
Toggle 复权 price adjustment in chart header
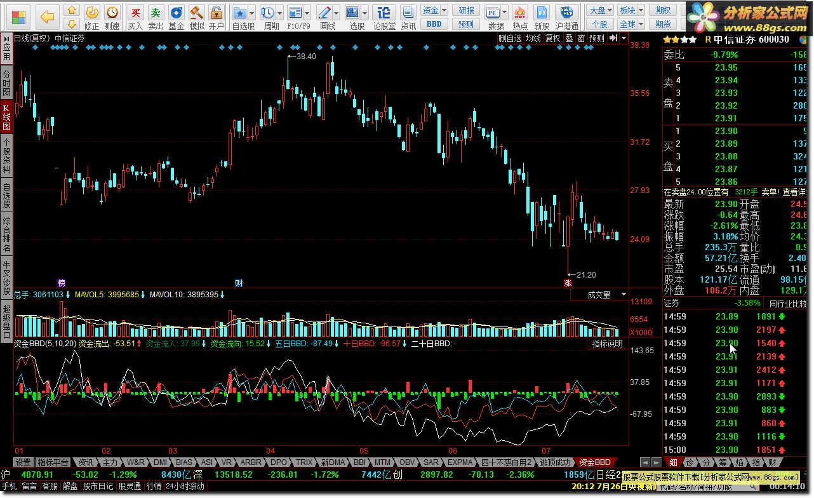coord(552,38)
